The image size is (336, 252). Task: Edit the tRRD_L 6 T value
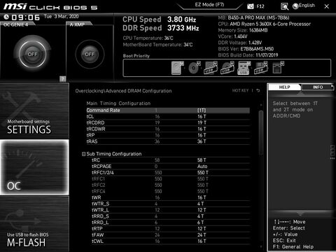click(x=201, y=223)
